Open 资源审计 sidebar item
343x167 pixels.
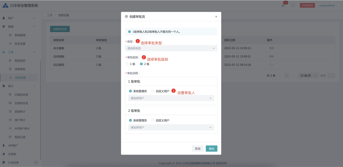[x=20, y=112]
